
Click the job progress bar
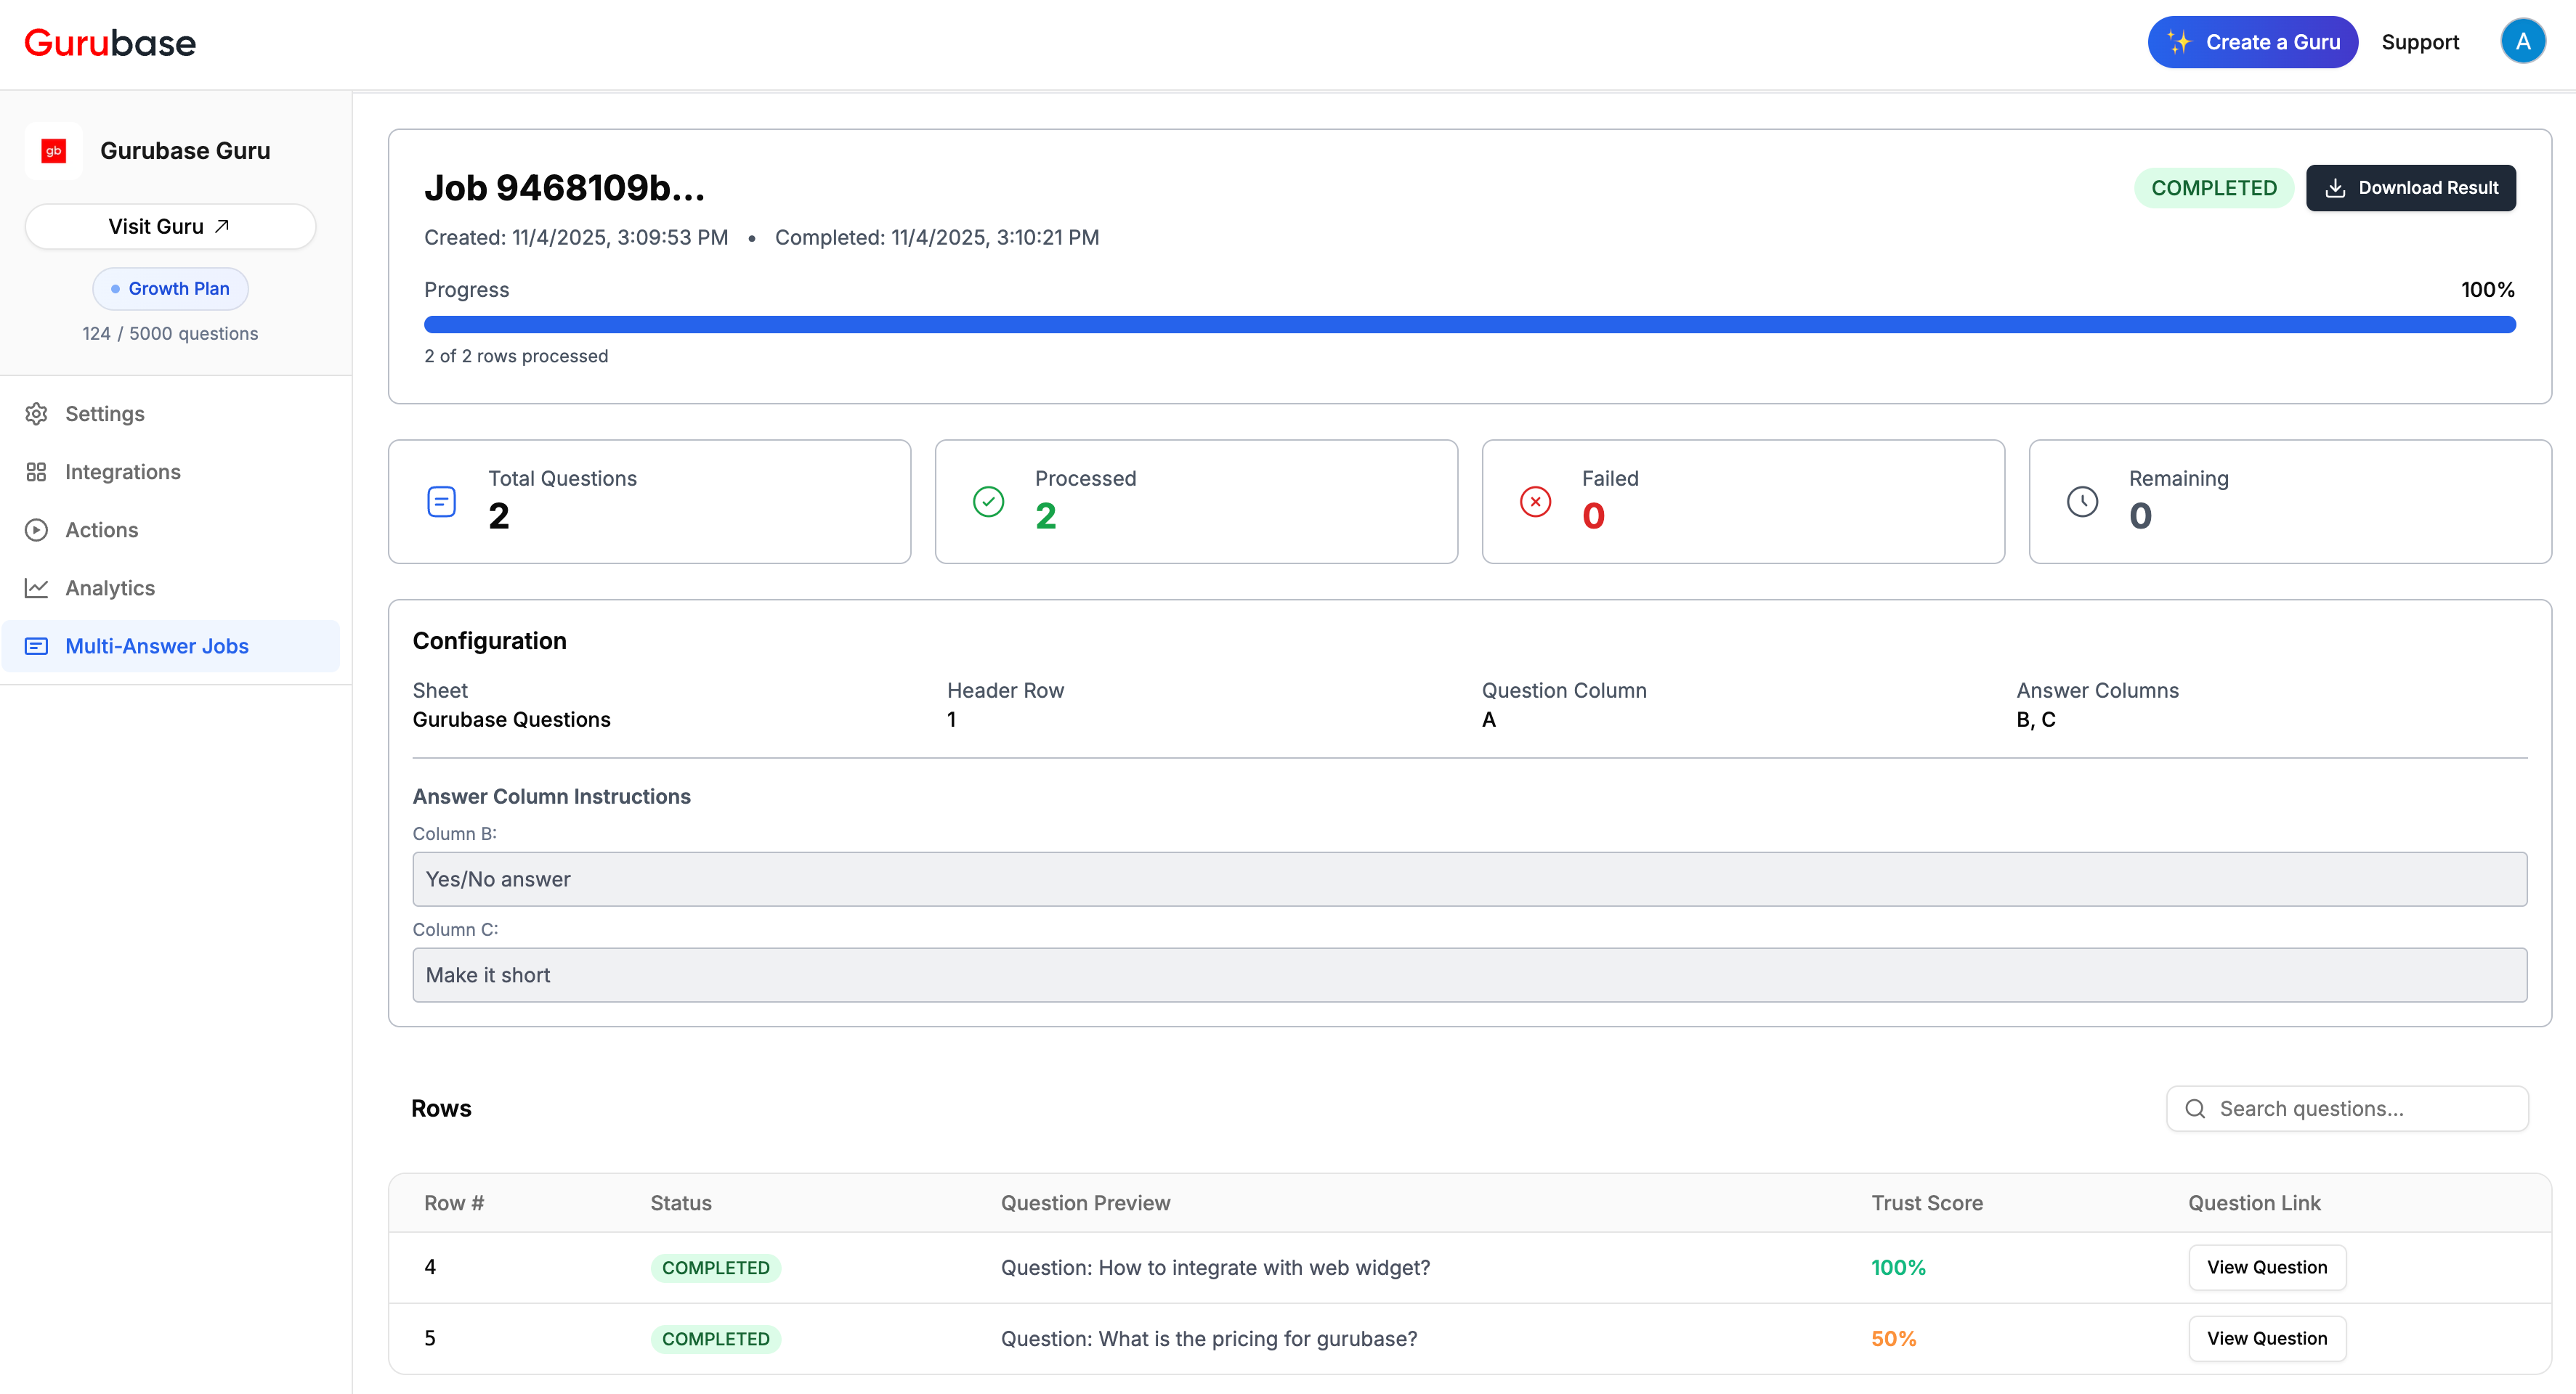1468,324
